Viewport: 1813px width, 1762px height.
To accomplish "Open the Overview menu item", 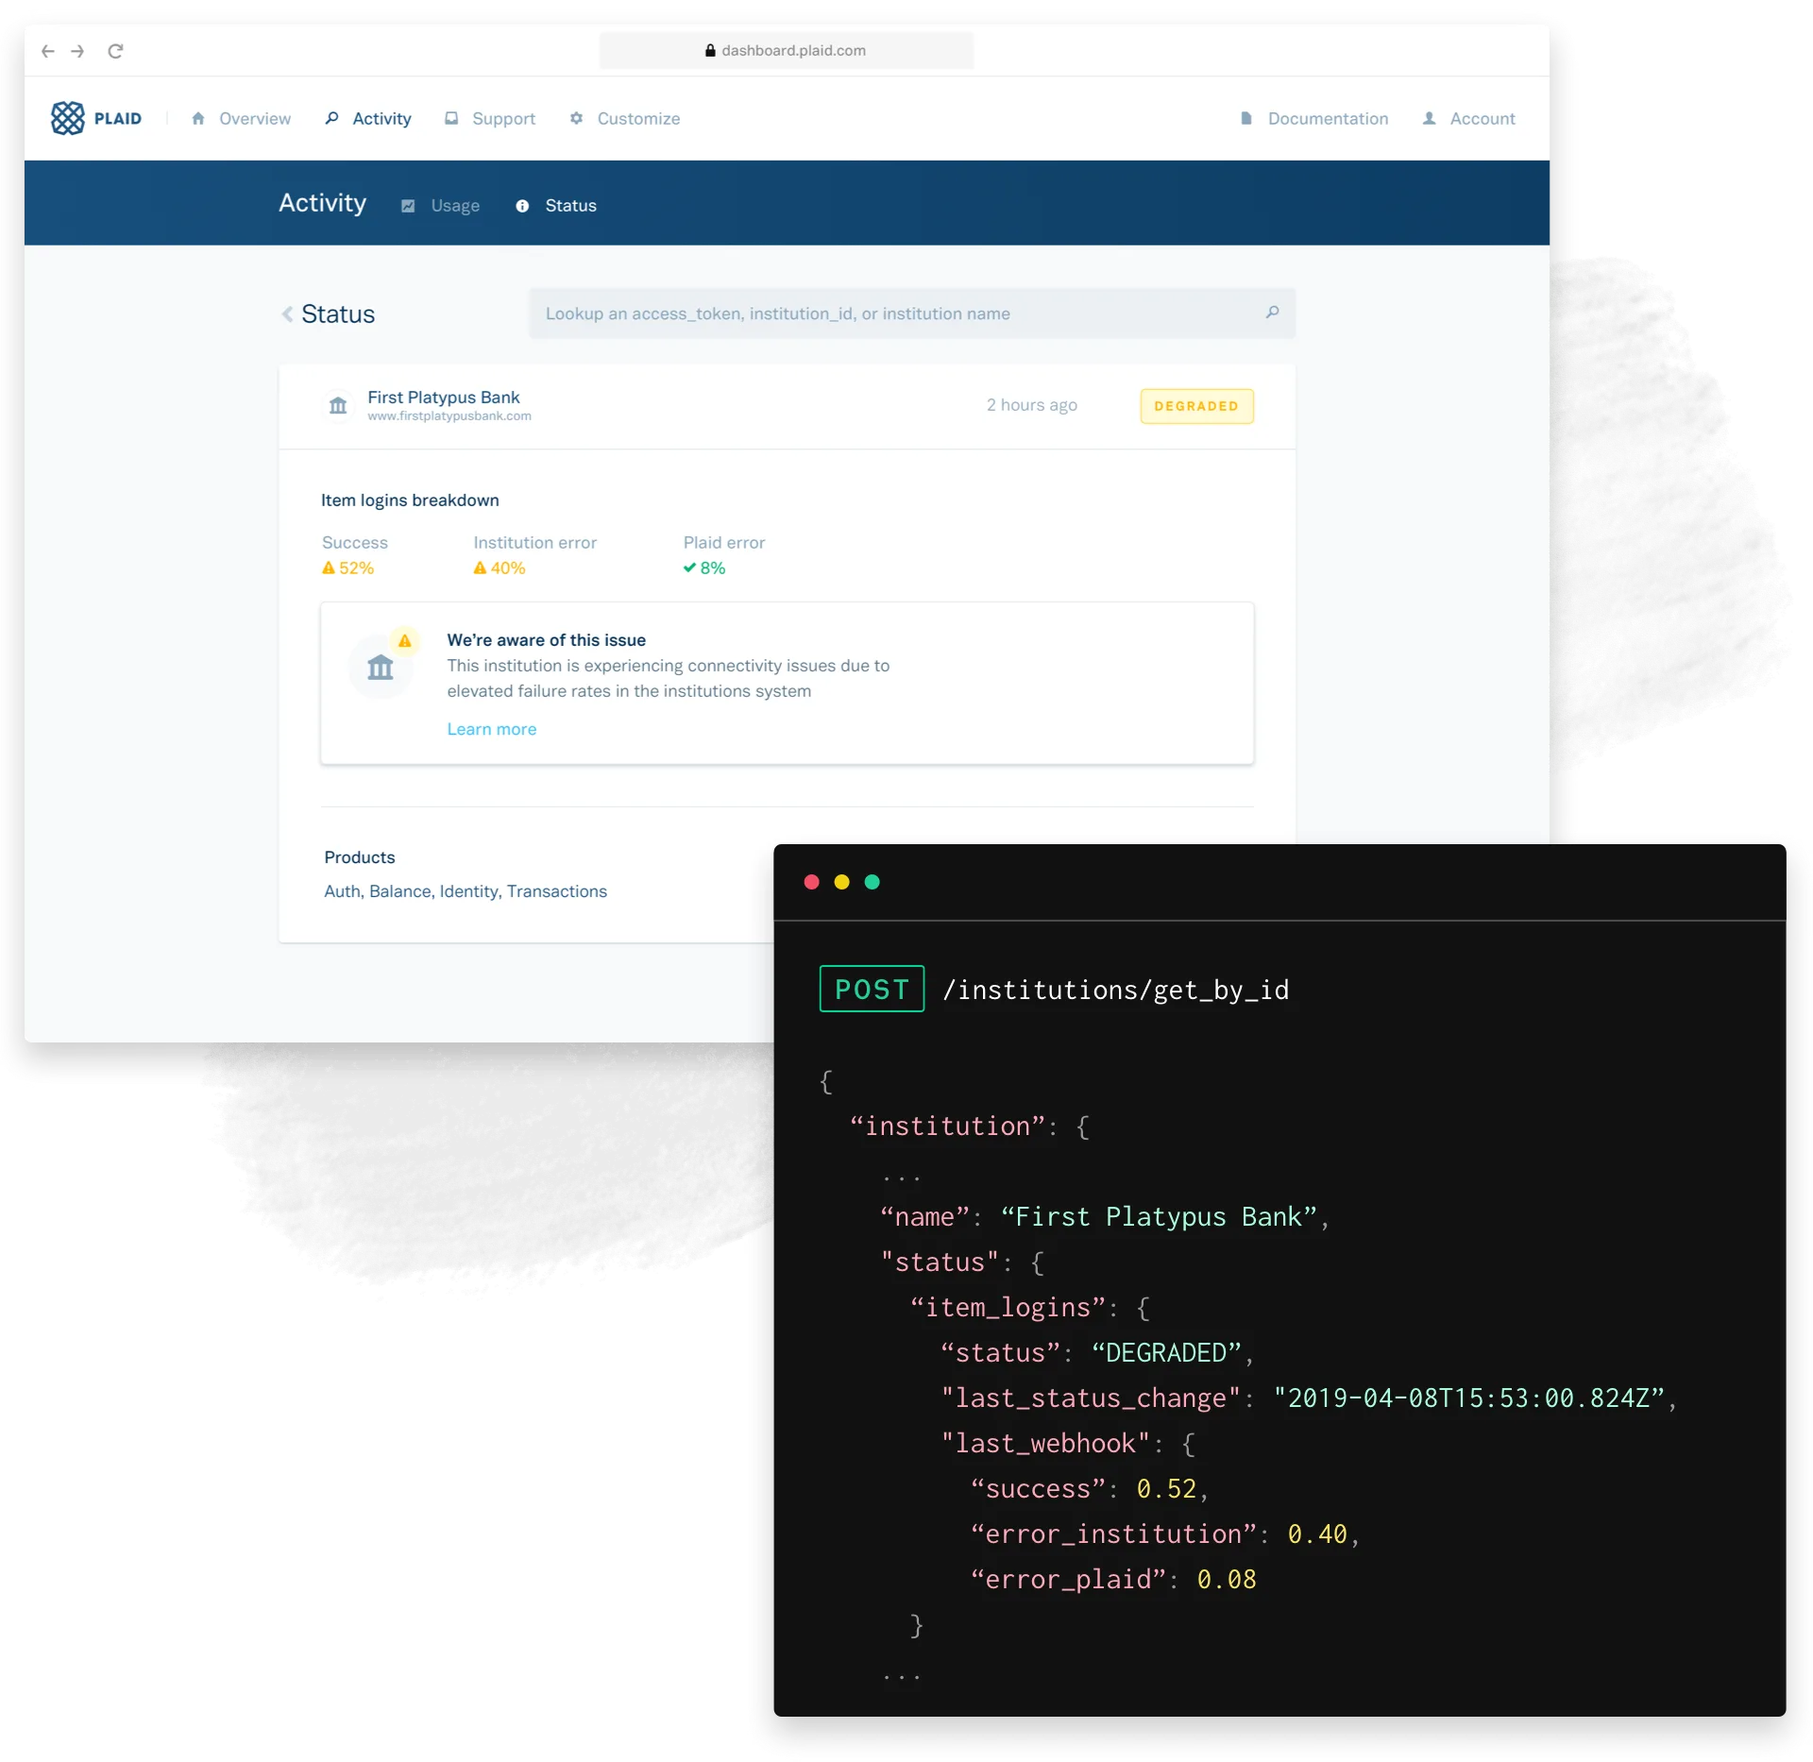I will pyautogui.click(x=254, y=118).
